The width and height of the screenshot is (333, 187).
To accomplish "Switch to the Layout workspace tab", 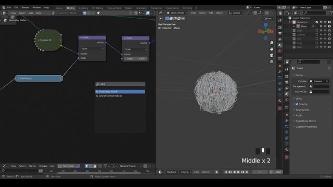I will 59,8.
